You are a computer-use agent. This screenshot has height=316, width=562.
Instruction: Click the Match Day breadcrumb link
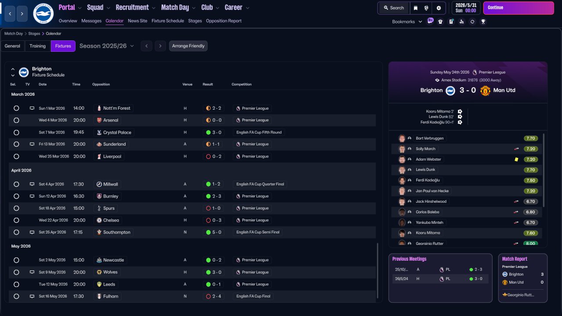(x=14, y=33)
